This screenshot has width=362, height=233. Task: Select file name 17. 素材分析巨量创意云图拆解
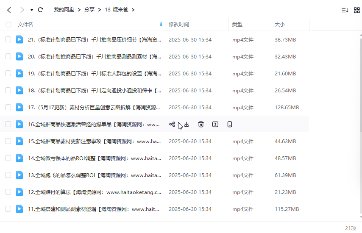[x=94, y=108]
